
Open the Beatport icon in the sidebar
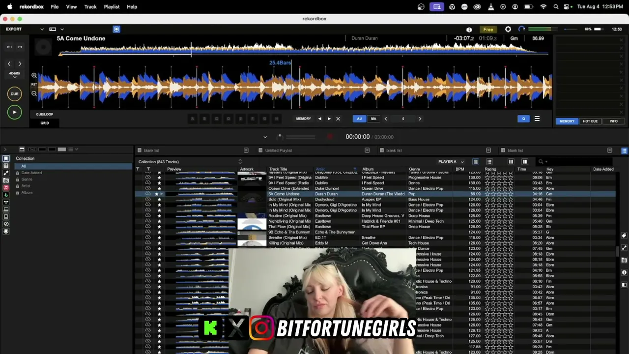[6, 195]
